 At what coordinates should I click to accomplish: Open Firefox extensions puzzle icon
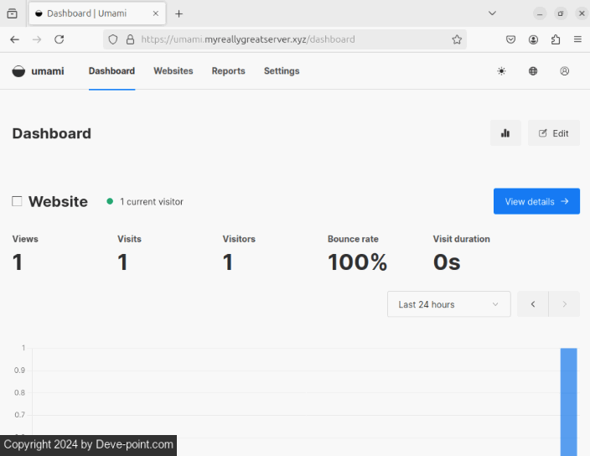(556, 39)
